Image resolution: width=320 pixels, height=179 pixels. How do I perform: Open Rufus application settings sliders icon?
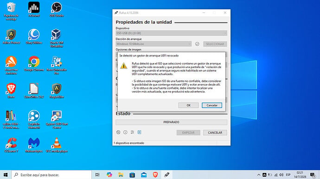click(x=133, y=132)
